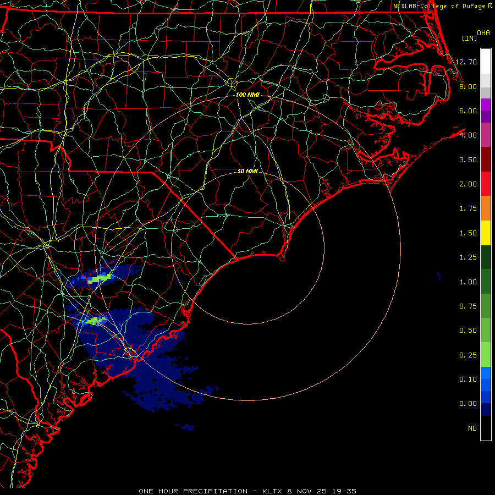Pick the bright red legend swatch
The image size is (495, 495).
pos(486,184)
